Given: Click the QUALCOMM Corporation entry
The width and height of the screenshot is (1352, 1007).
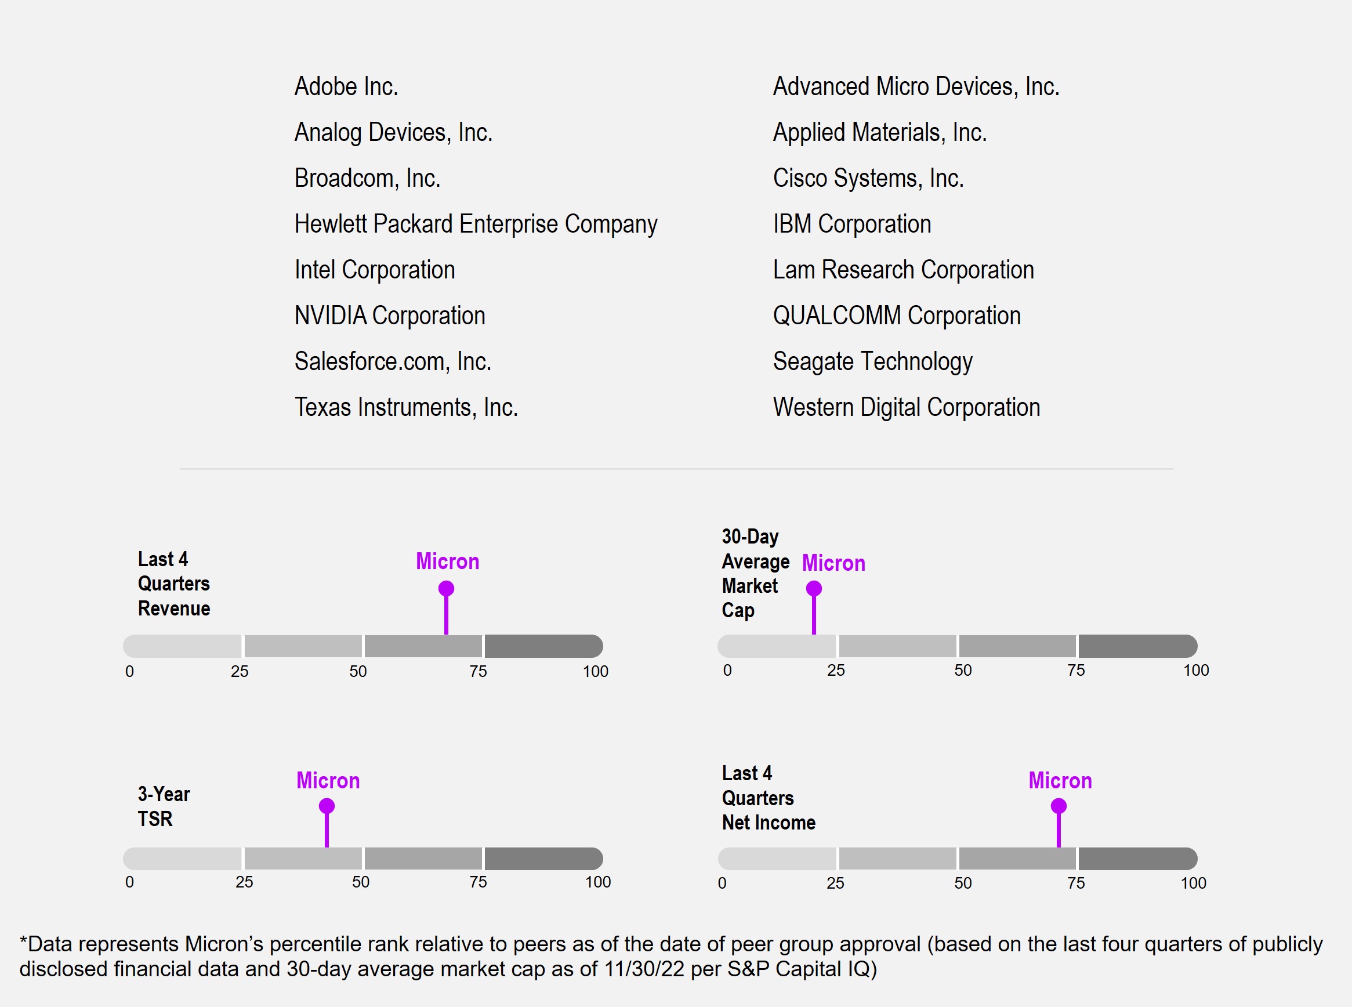Looking at the screenshot, I should point(897,316).
